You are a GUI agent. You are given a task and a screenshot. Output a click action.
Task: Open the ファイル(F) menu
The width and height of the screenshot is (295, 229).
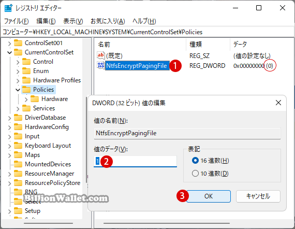pyautogui.click(x=17, y=21)
